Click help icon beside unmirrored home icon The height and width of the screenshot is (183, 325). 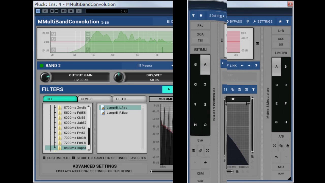[287, 22]
